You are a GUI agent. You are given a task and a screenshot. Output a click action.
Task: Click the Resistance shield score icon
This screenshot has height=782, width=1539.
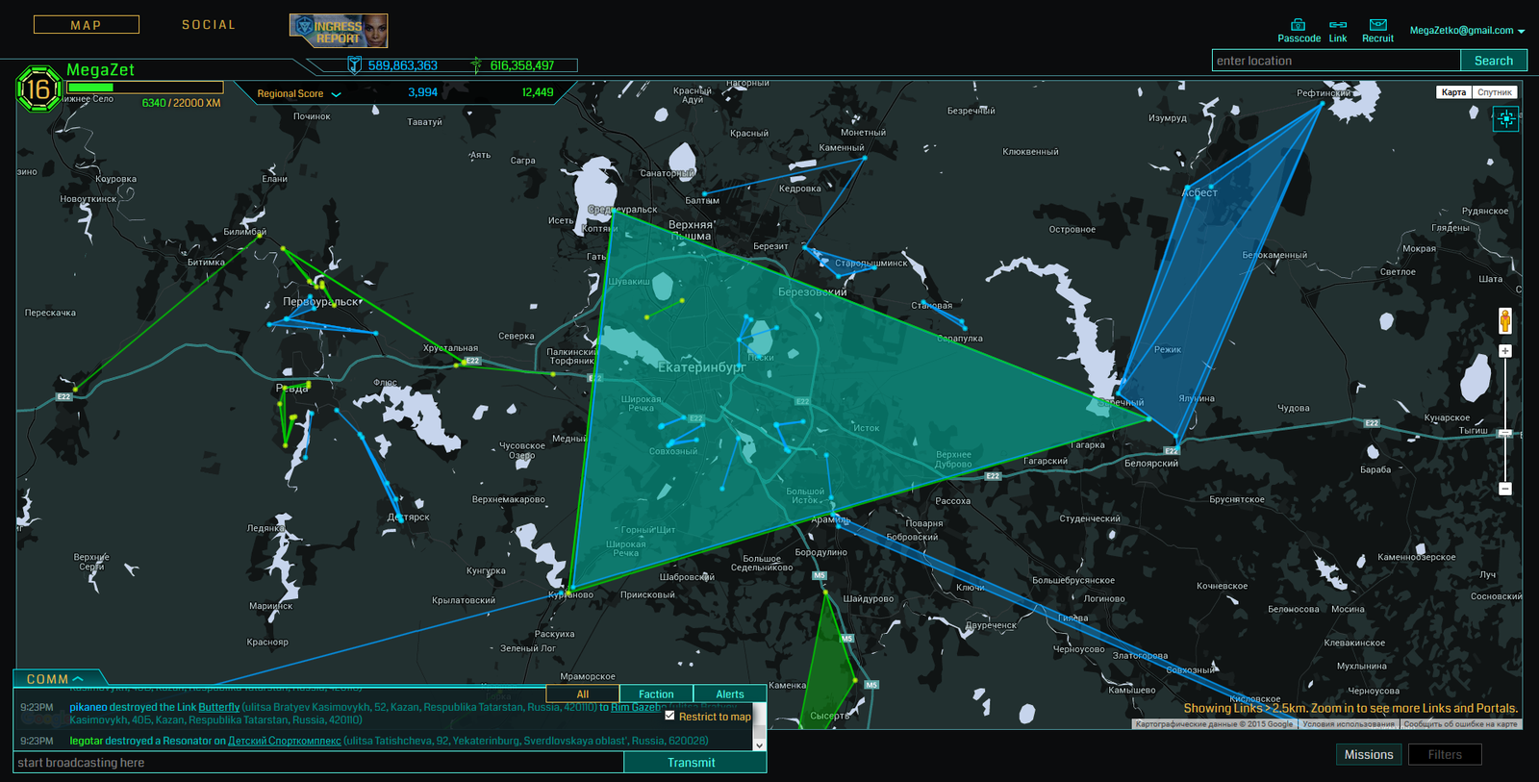[354, 65]
